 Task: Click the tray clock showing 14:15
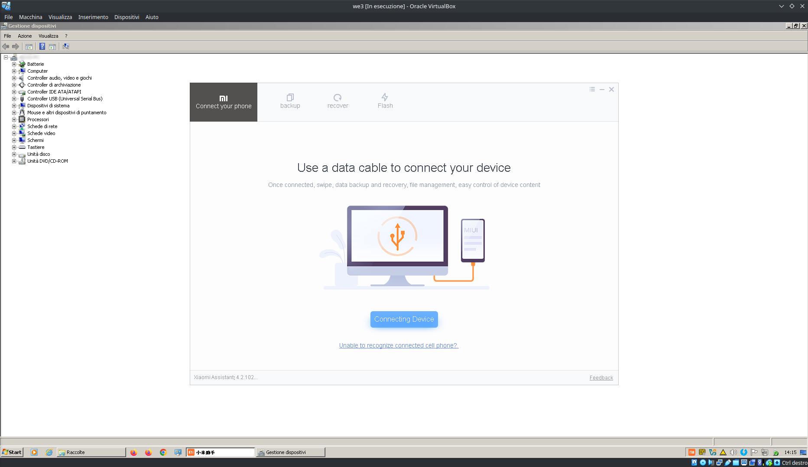(790, 452)
